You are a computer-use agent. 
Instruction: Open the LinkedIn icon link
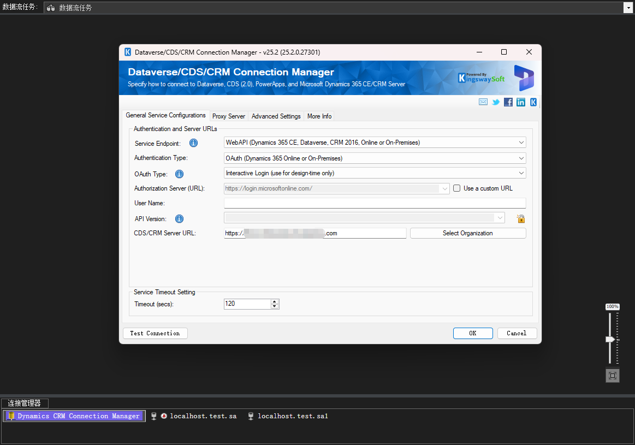click(x=521, y=102)
